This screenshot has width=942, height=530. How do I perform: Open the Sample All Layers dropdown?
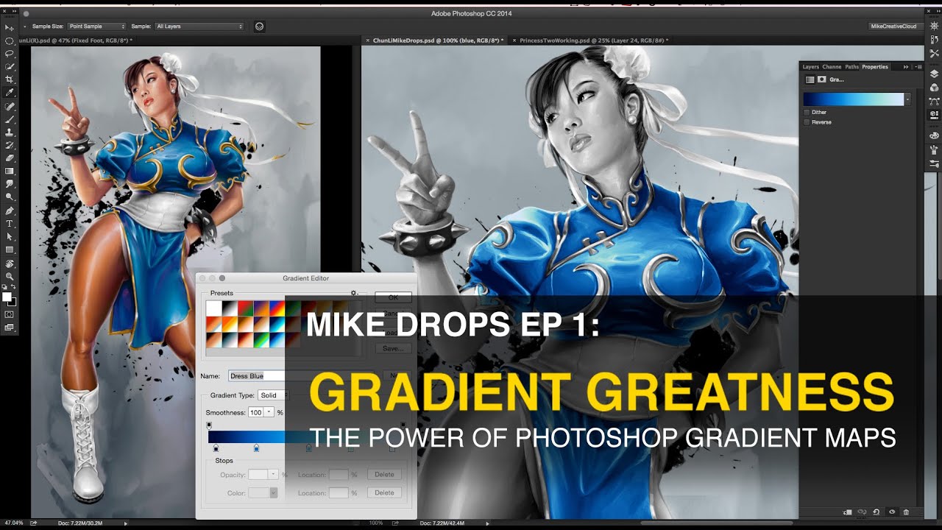tap(199, 26)
